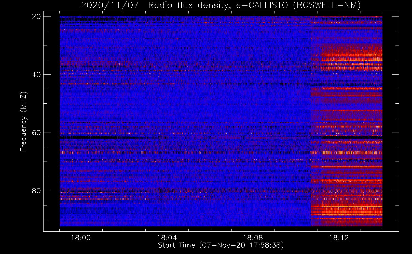This screenshot has height=254, width=412.
Task: Click the time tick label '18:04'
Action: point(167,238)
